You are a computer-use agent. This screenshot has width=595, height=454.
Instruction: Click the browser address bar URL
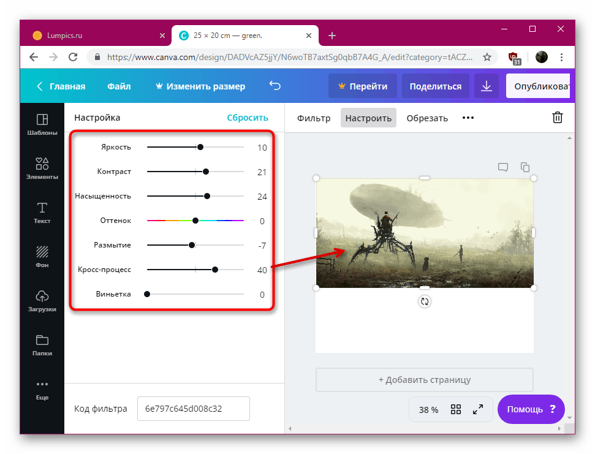(289, 57)
